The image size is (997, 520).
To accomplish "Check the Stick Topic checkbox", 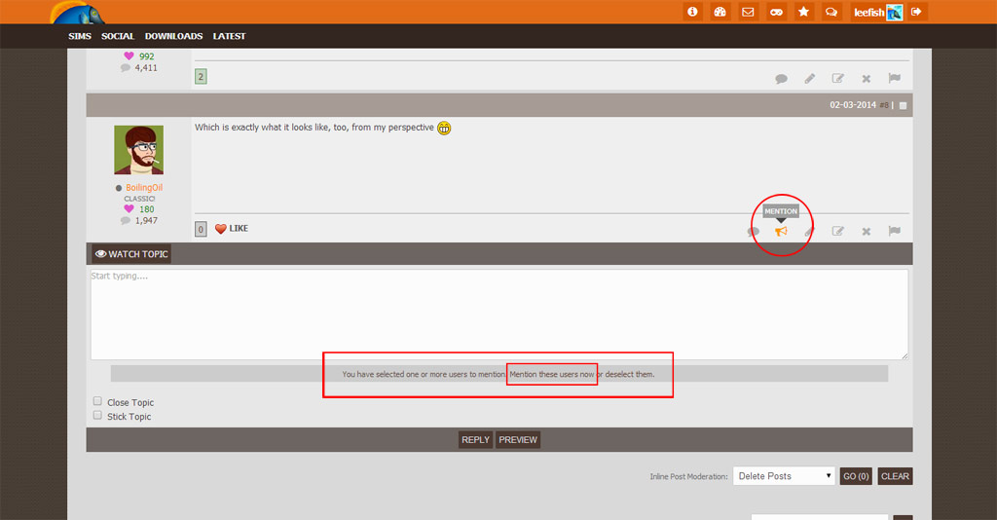I will [97, 415].
